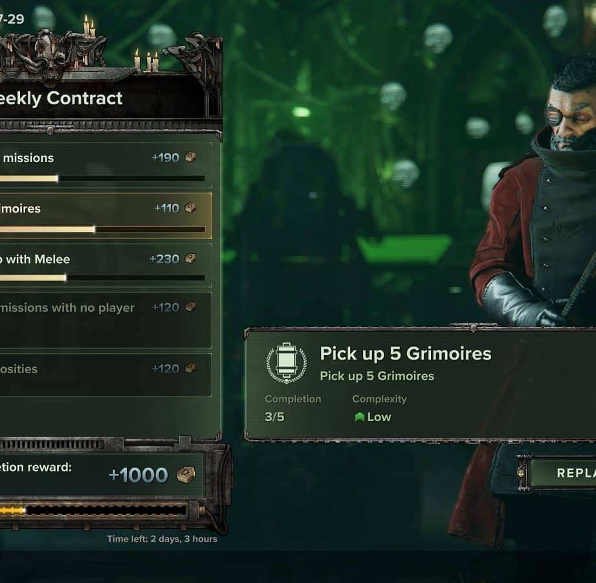Image resolution: width=596 pixels, height=583 pixels.
Task: Click the Grimoires task progress bar
Action: (x=102, y=229)
